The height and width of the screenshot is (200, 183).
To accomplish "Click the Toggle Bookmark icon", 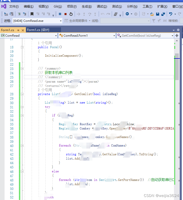I will coord(32,14).
